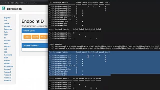160x90 pixels.
Task: Click the site info icon beside localhost URL
Action: pyautogui.click(x=12, y=3)
